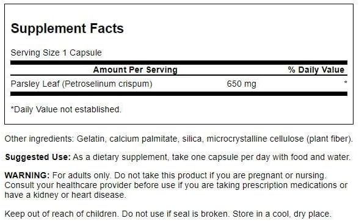This screenshot has width=359, height=221.
Task: Click Keep out of reach of children line
Action: tap(61, 214)
